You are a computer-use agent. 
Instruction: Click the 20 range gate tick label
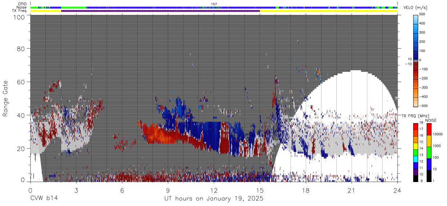pyautogui.click(x=20, y=148)
